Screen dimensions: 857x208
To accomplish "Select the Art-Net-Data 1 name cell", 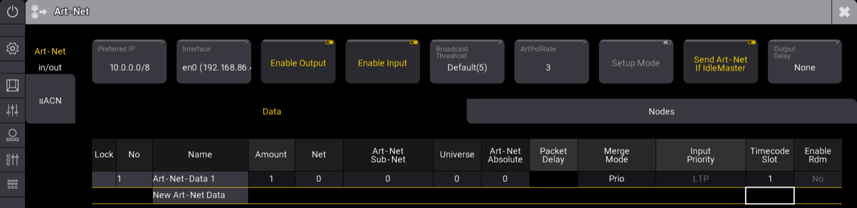I will click(x=200, y=179).
